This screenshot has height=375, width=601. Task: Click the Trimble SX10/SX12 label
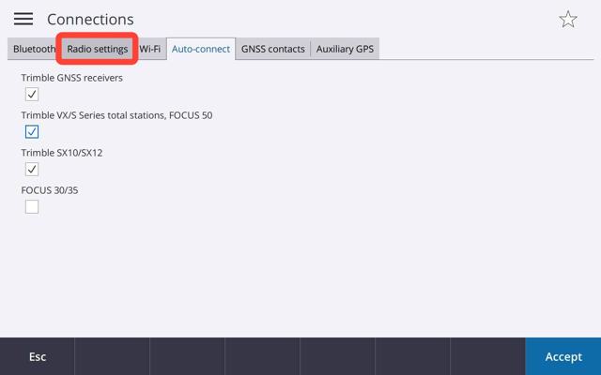tap(62, 153)
